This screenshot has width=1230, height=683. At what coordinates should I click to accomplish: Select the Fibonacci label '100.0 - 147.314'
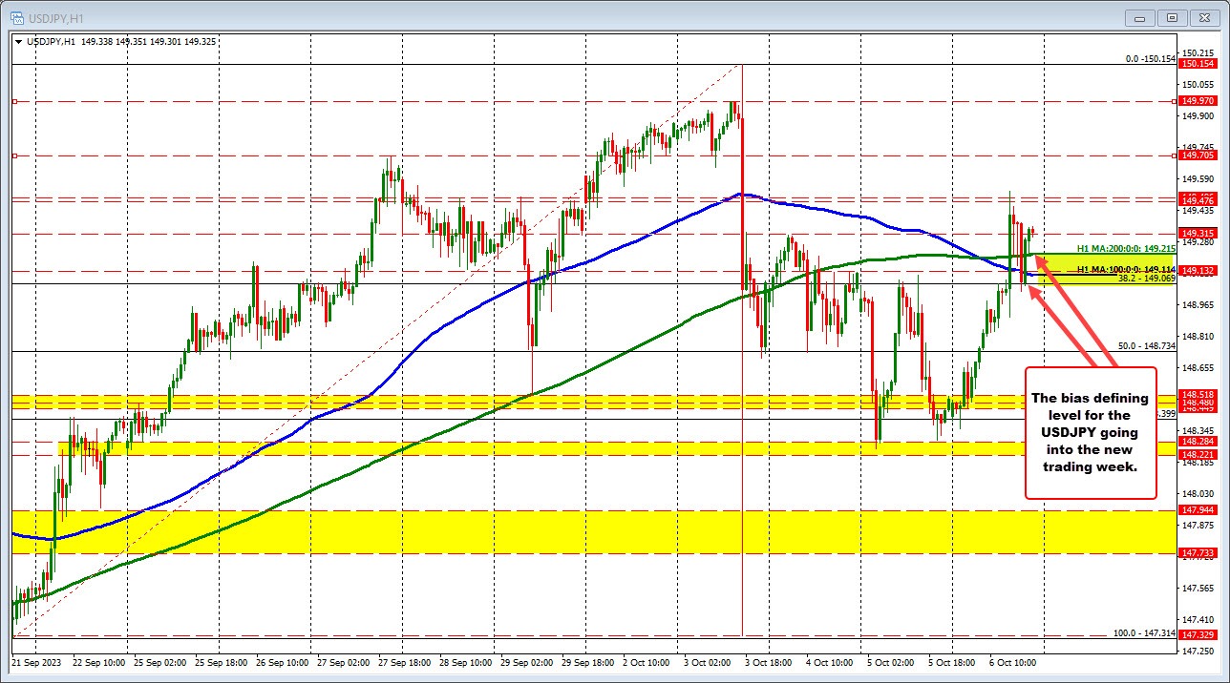pyautogui.click(x=1146, y=633)
